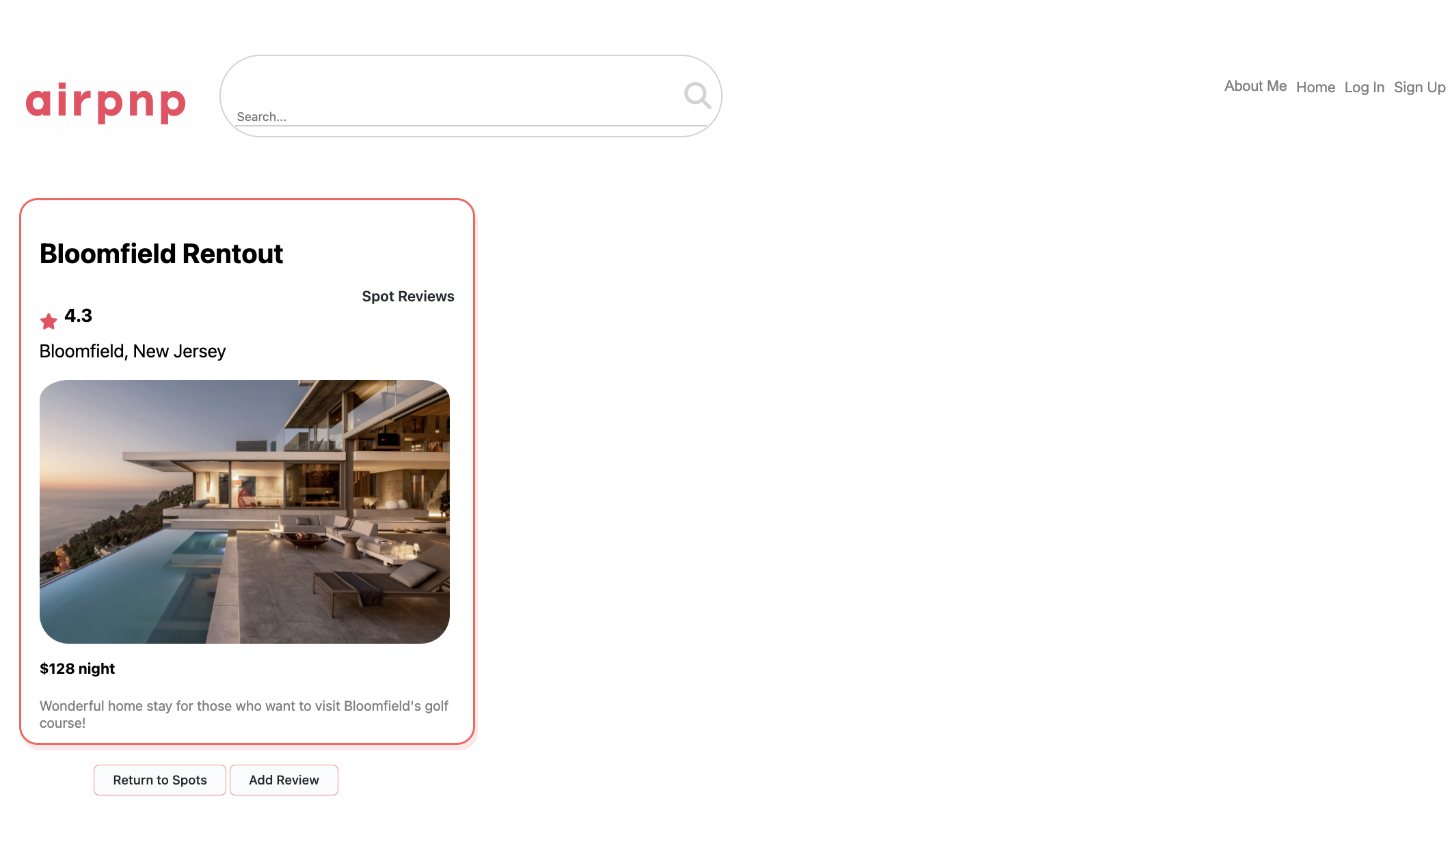Click the Bloomfield Rentout heading
The width and height of the screenshot is (1452, 846).
click(161, 254)
